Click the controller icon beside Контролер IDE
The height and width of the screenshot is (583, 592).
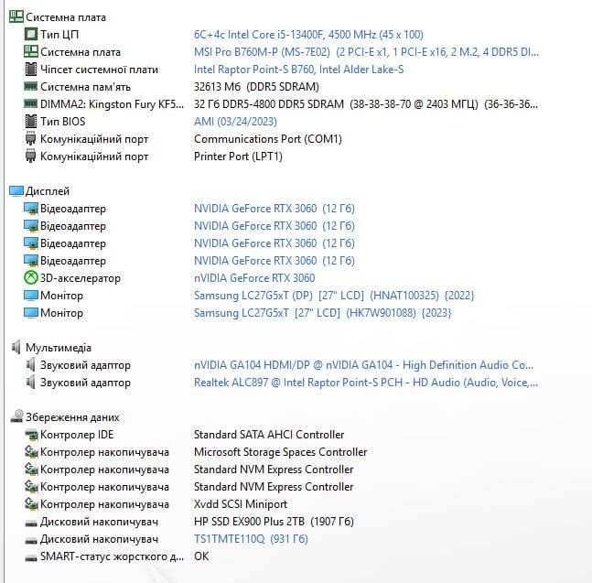(x=31, y=434)
